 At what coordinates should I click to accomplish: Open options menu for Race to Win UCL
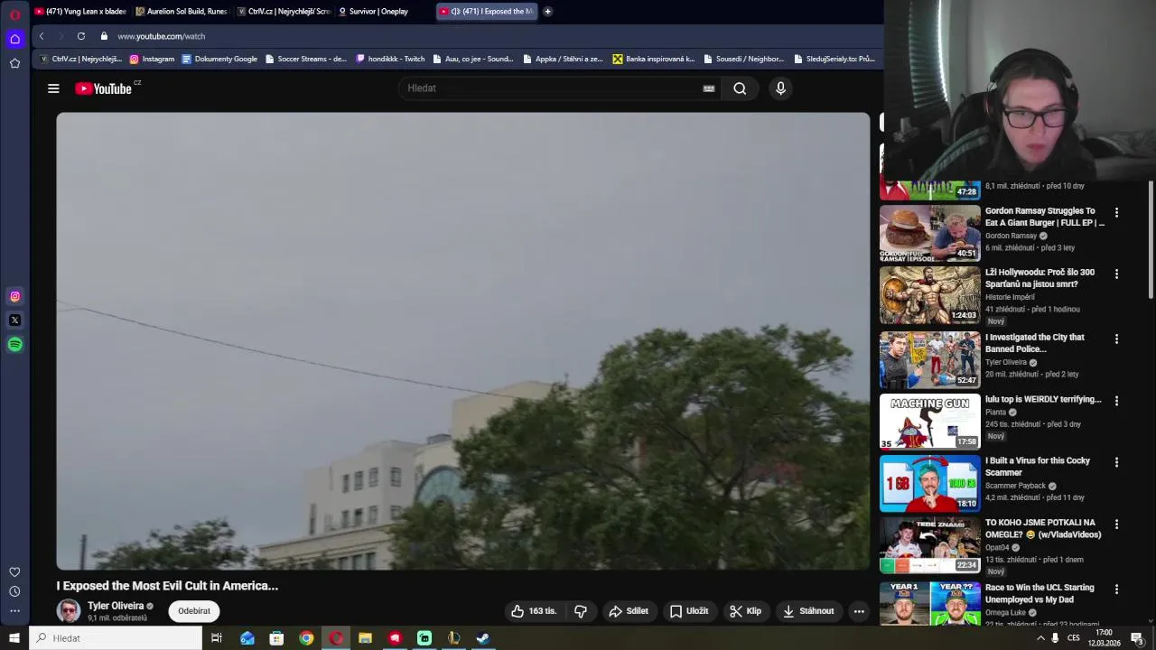pyautogui.click(x=1116, y=589)
